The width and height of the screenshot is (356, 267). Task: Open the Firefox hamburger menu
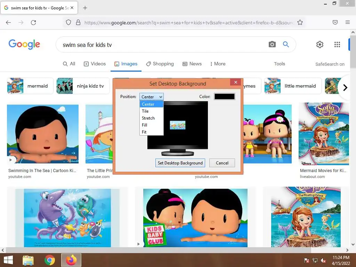(x=348, y=22)
